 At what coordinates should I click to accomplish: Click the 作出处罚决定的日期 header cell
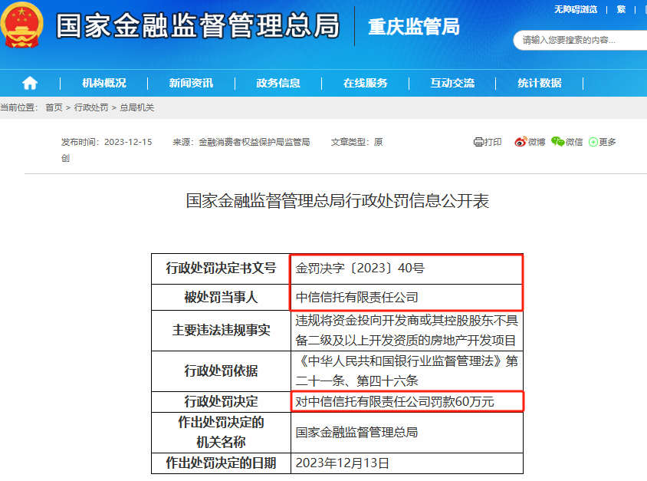(x=221, y=463)
